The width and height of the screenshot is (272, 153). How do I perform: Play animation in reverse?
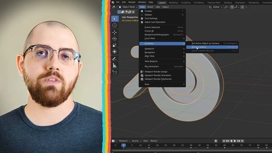coord(231,141)
